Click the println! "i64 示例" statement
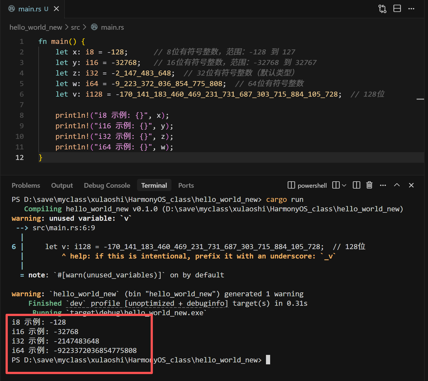This screenshot has height=381, width=428. (114, 147)
